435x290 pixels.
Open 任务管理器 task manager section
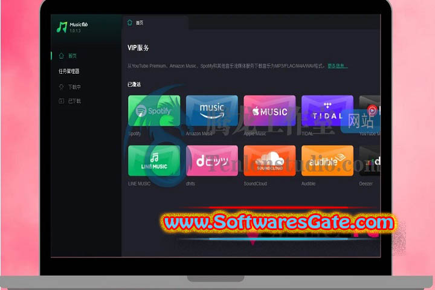(69, 71)
